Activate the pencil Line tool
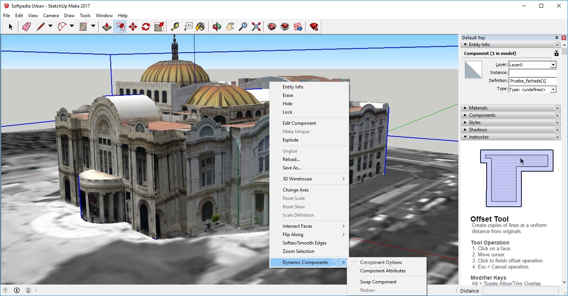Image resolution: width=568 pixels, height=296 pixels. click(x=40, y=27)
